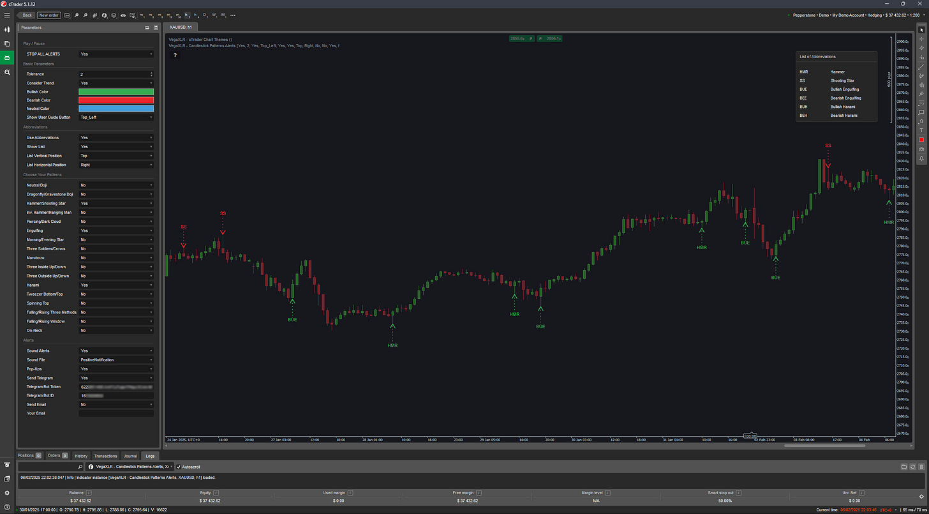Switch to Orders tab
The width and height of the screenshot is (929, 514).
coord(57,456)
